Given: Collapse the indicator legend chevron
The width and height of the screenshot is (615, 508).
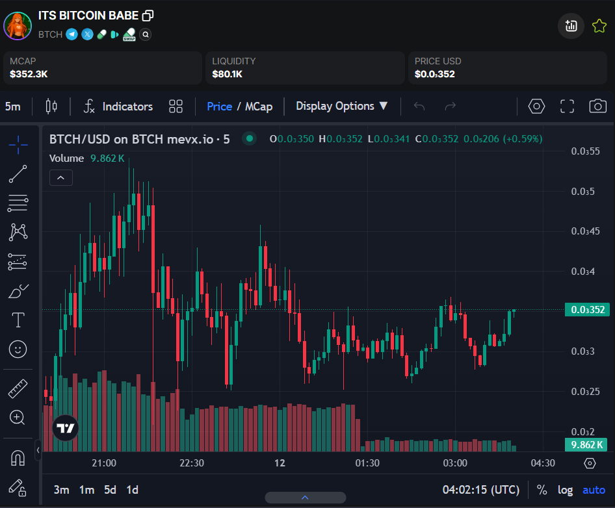Looking at the screenshot, I should (x=61, y=177).
